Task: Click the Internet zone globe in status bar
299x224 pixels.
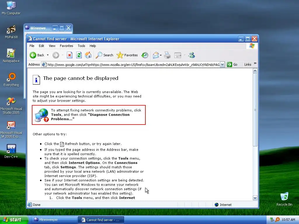Action: point(216,205)
